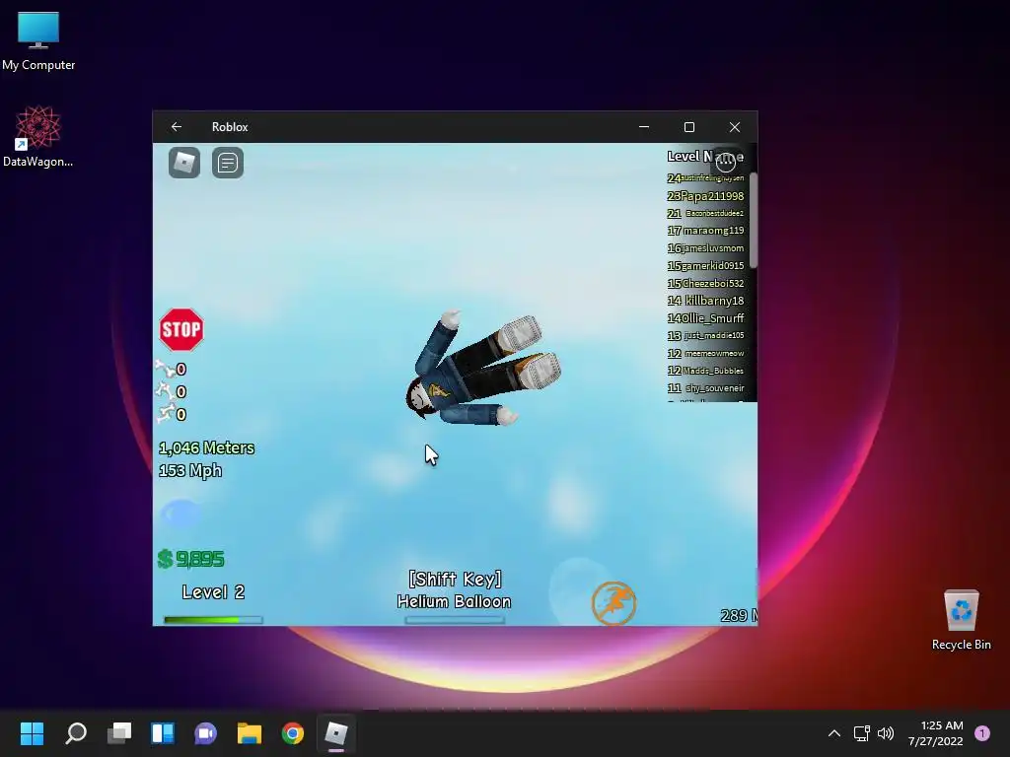Click the Level 2 label

213,592
